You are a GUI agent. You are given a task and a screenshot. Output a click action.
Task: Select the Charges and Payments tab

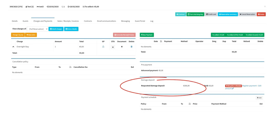[x=43, y=21]
